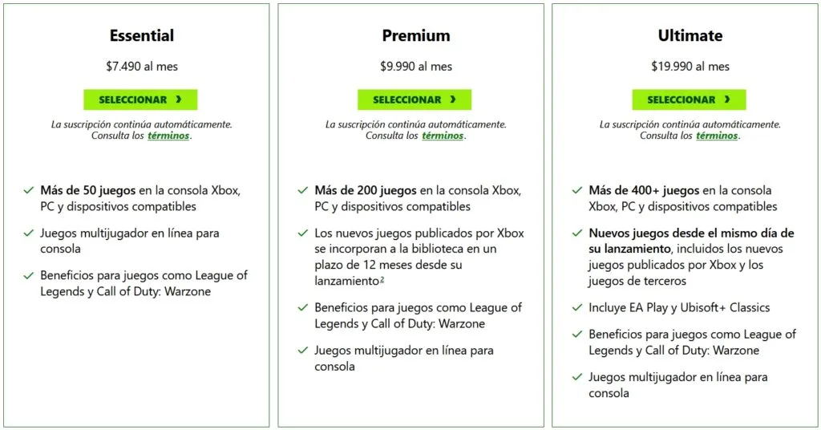
Task: Click checkmark beside 'Más de 400+ juegos'
Action: [x=577, y=191]
